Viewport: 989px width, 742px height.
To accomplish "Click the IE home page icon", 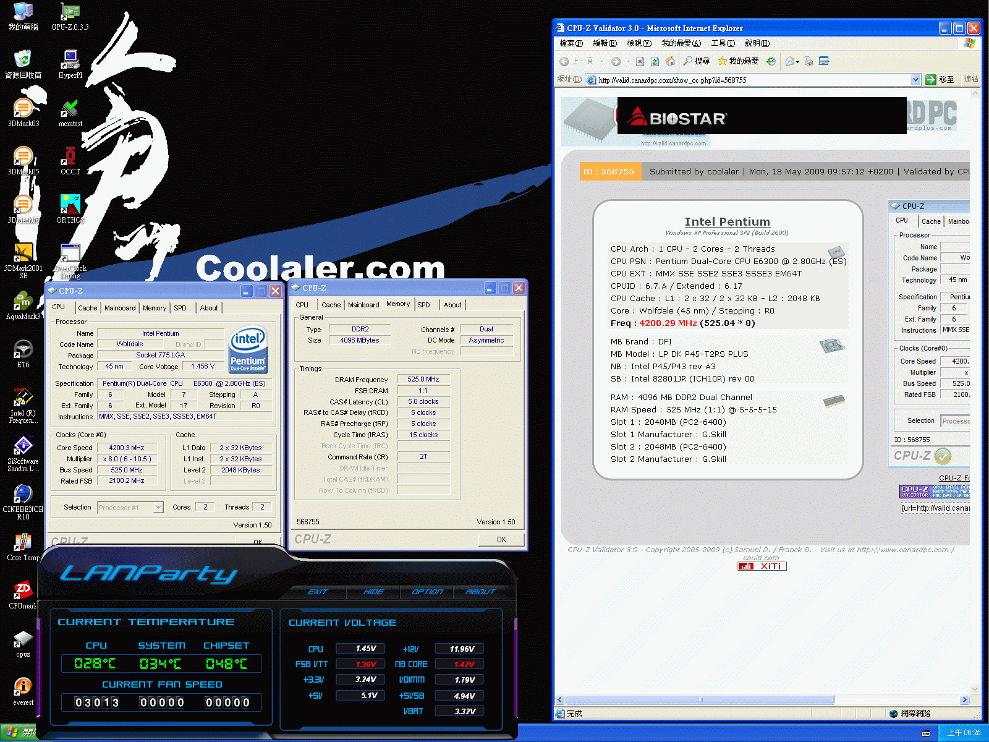I will pyautogui.click(x=670, y=61).
